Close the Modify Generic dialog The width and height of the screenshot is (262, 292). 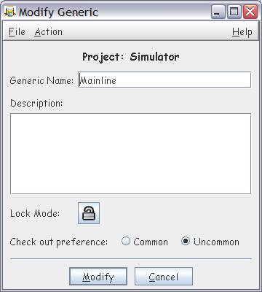point(250,12)
